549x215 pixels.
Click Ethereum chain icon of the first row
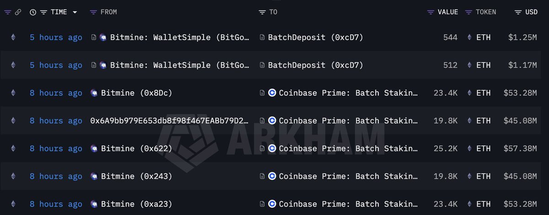tap(13, 37)
